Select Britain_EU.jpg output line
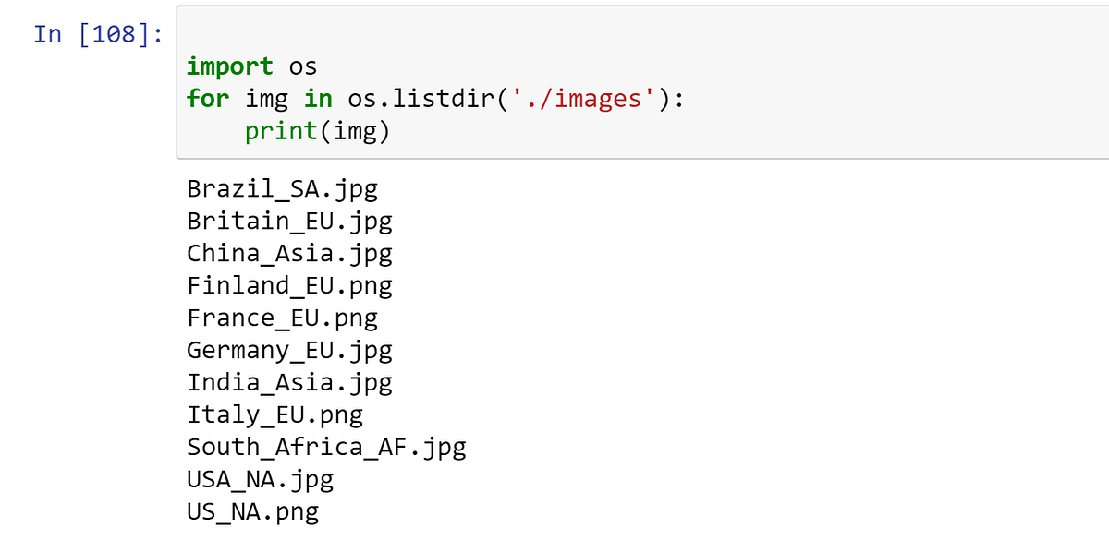 click(289, 222)
